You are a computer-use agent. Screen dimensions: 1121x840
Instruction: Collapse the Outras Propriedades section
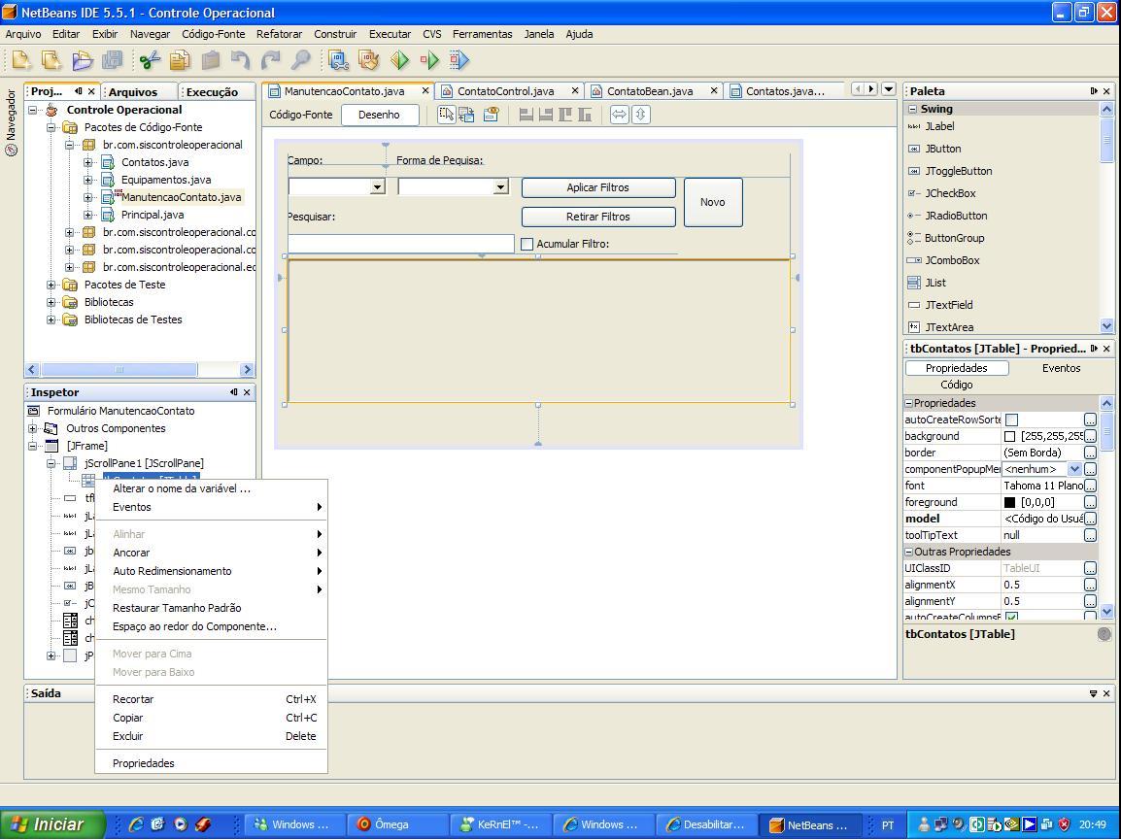(x=908, y=552)
